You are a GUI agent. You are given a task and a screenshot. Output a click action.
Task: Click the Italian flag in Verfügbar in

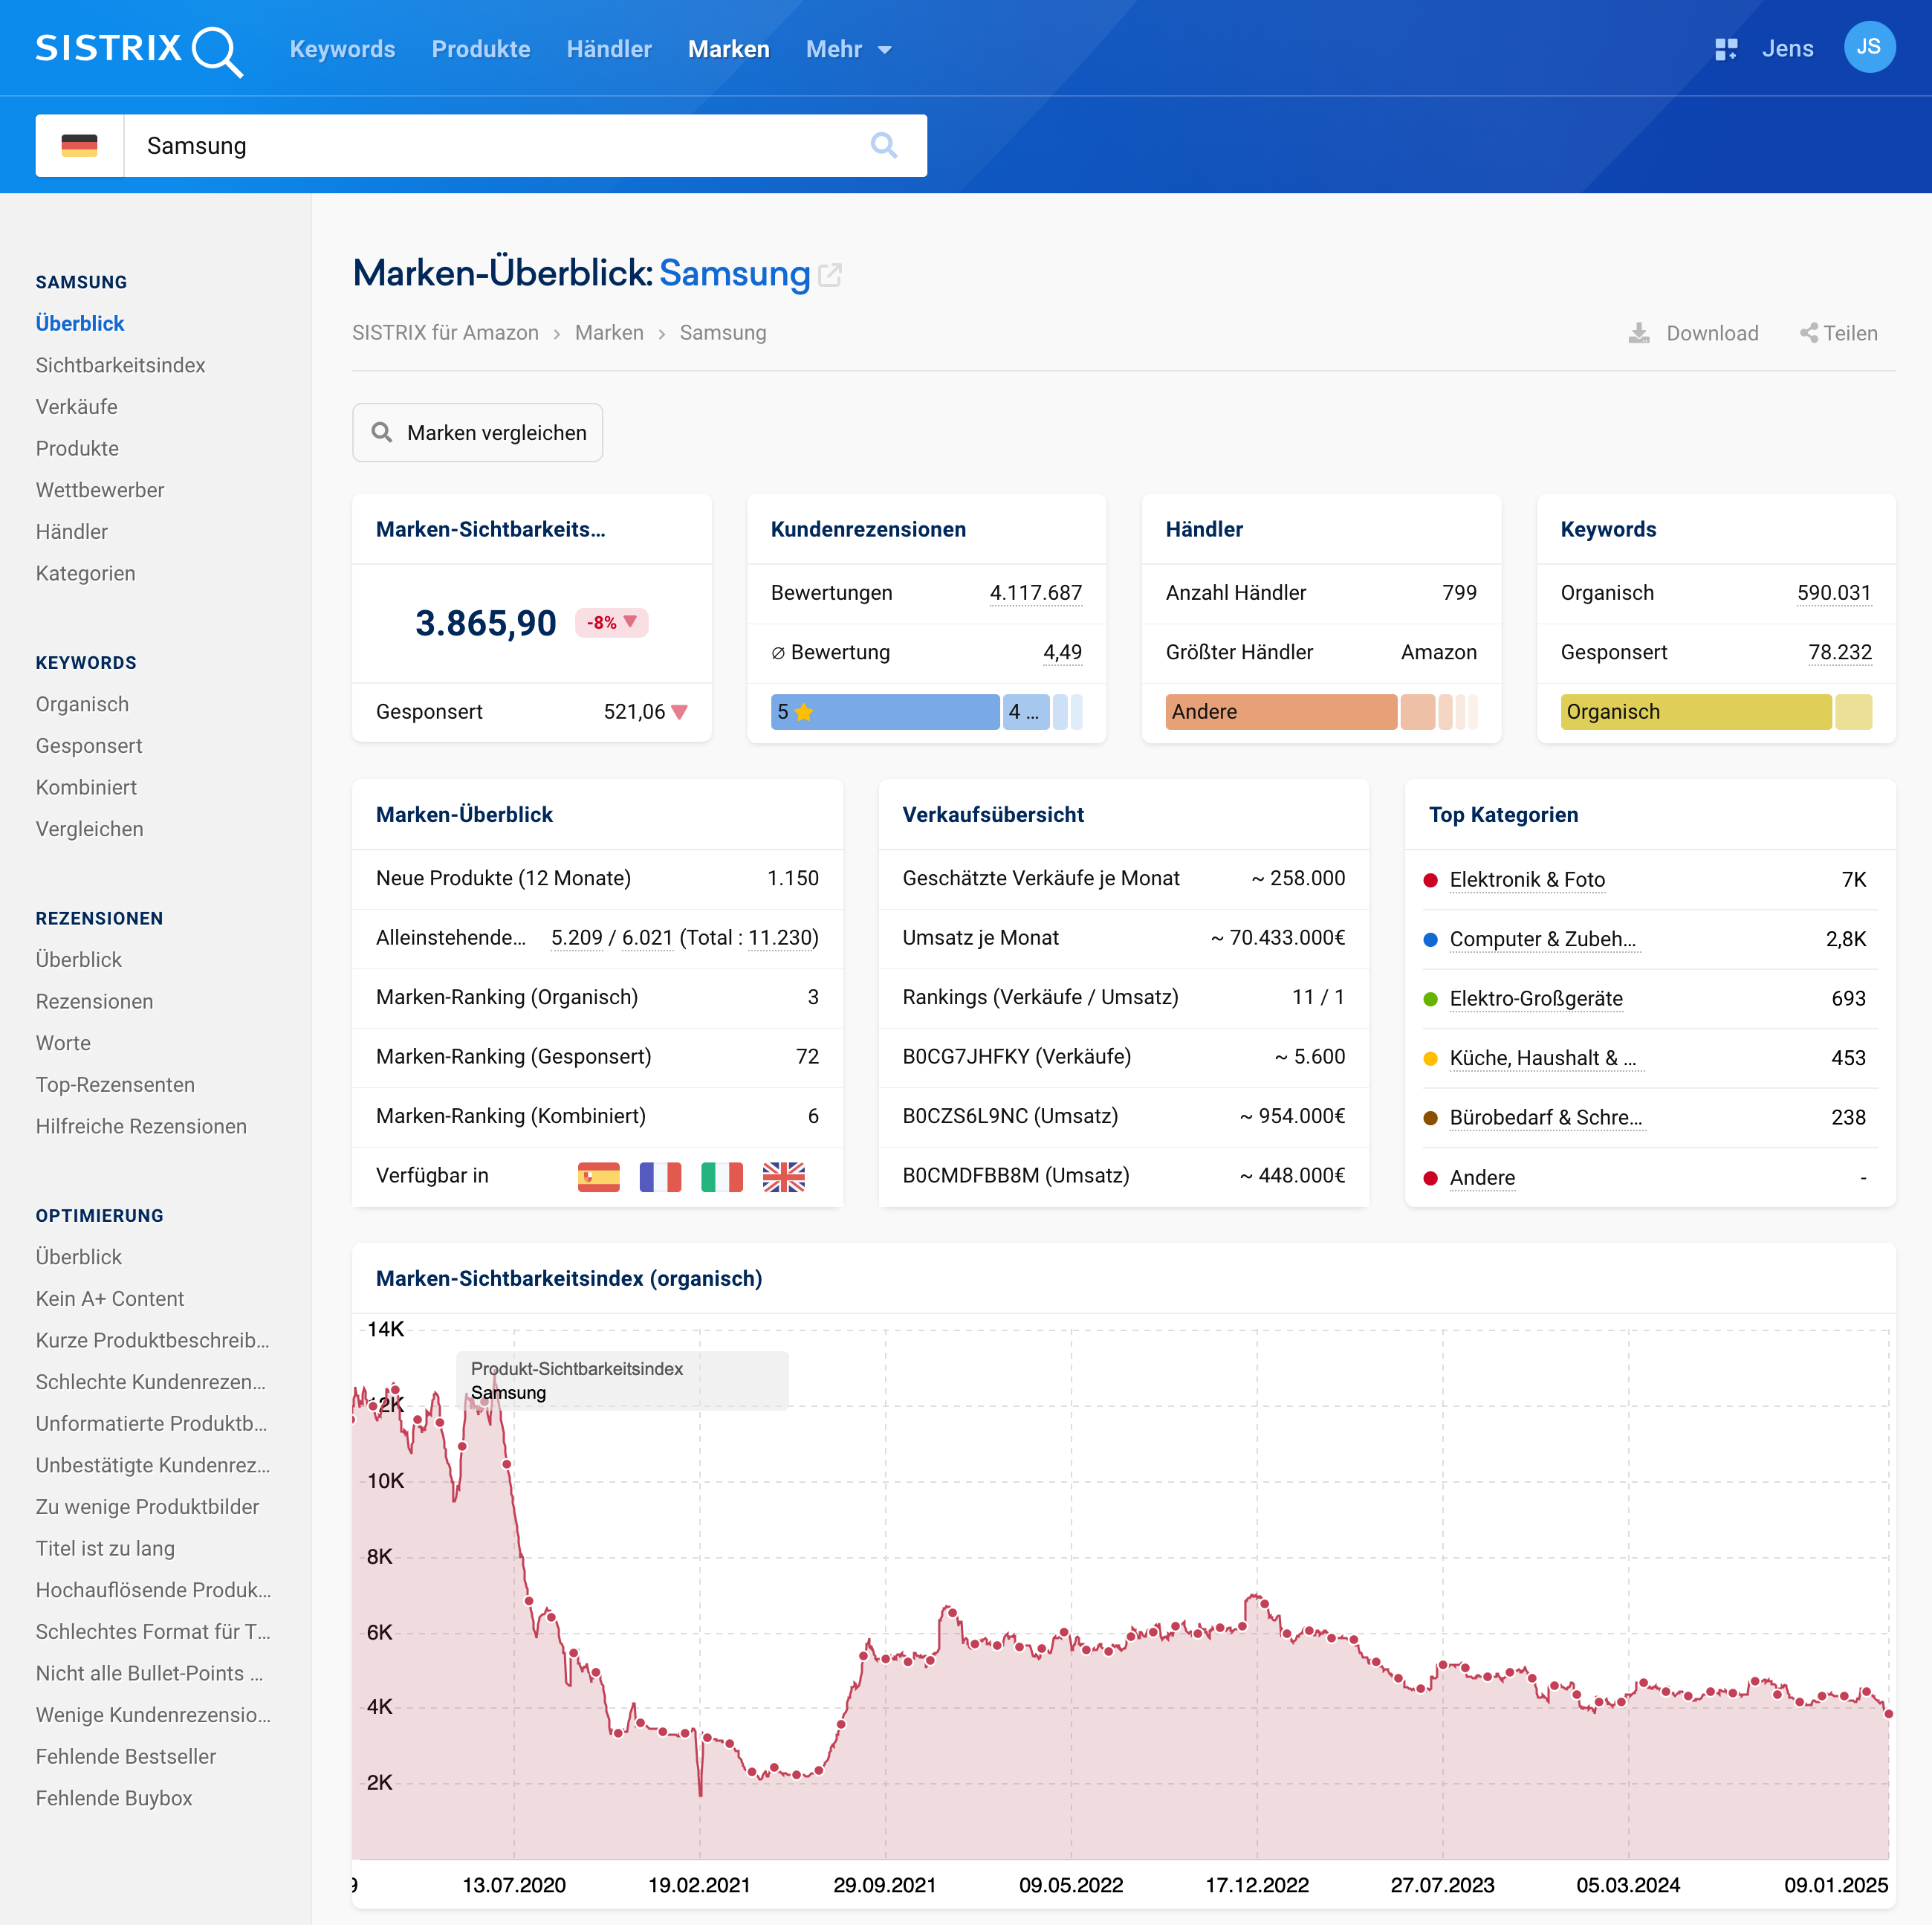(722, 1177)
